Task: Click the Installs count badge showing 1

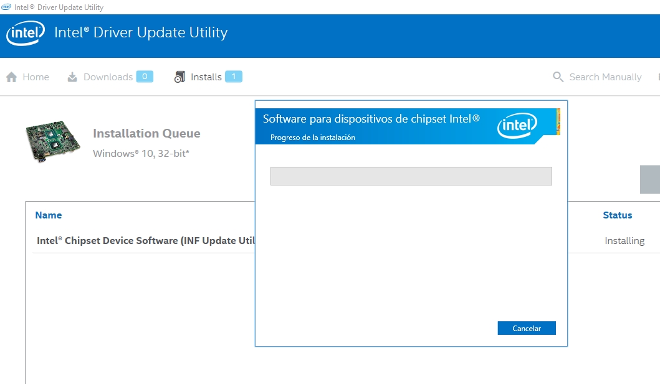Action: pos(234,77)
